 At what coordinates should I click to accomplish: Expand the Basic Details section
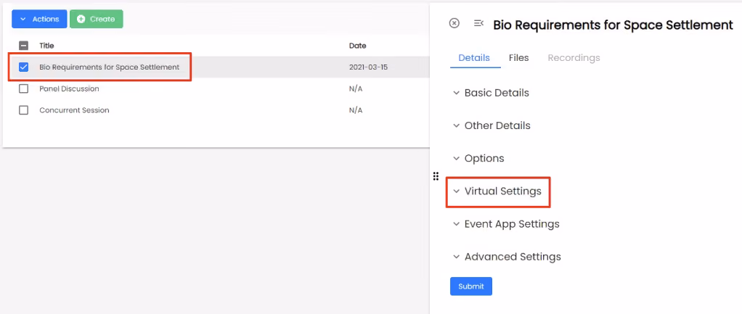492,93
